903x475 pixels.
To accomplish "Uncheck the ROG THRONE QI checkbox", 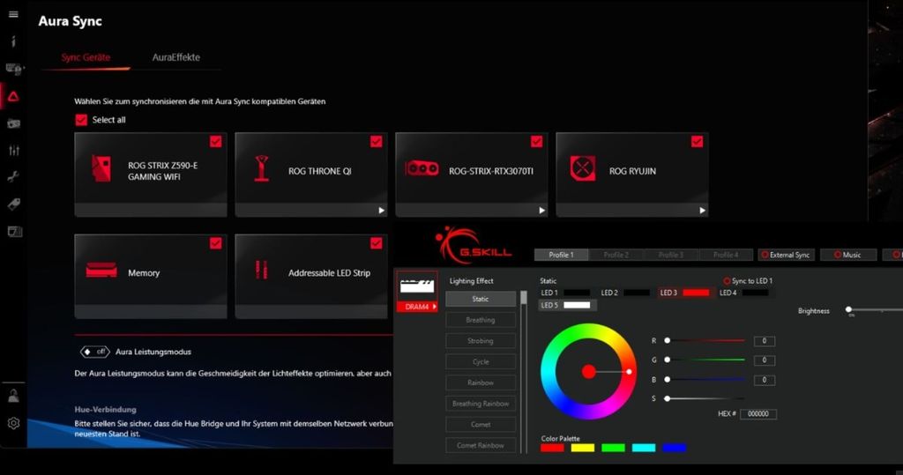I will tap(376, 142).
